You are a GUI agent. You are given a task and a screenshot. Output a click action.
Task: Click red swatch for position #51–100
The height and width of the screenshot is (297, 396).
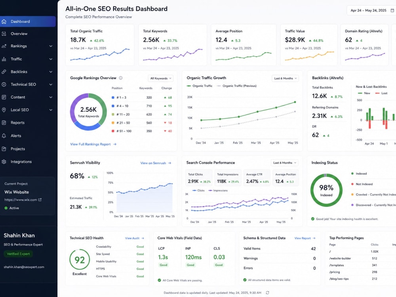pos(113,131)
